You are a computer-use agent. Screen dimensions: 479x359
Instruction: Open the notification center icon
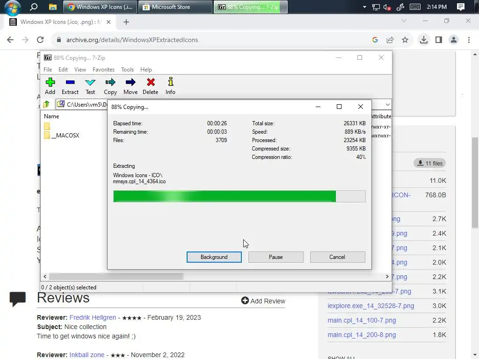pos(461,7)
